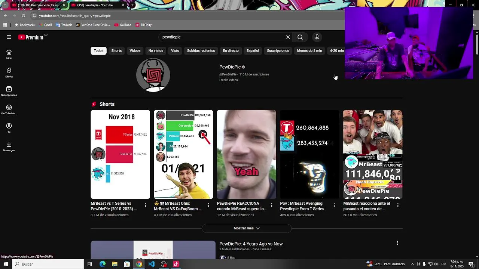Open Traducir bookmark
479x269 pixels.
click(64, 25)
